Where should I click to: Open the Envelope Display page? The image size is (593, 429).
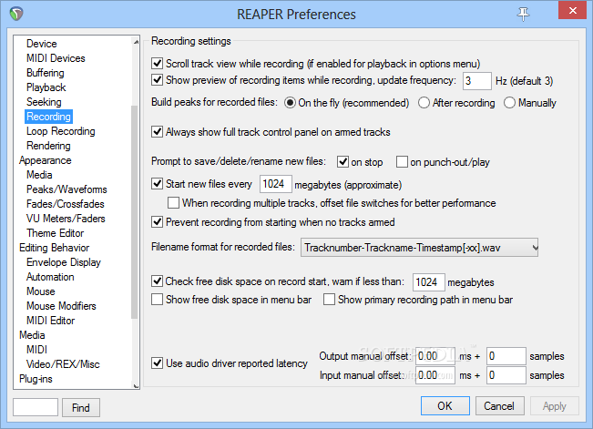point(64,262)
